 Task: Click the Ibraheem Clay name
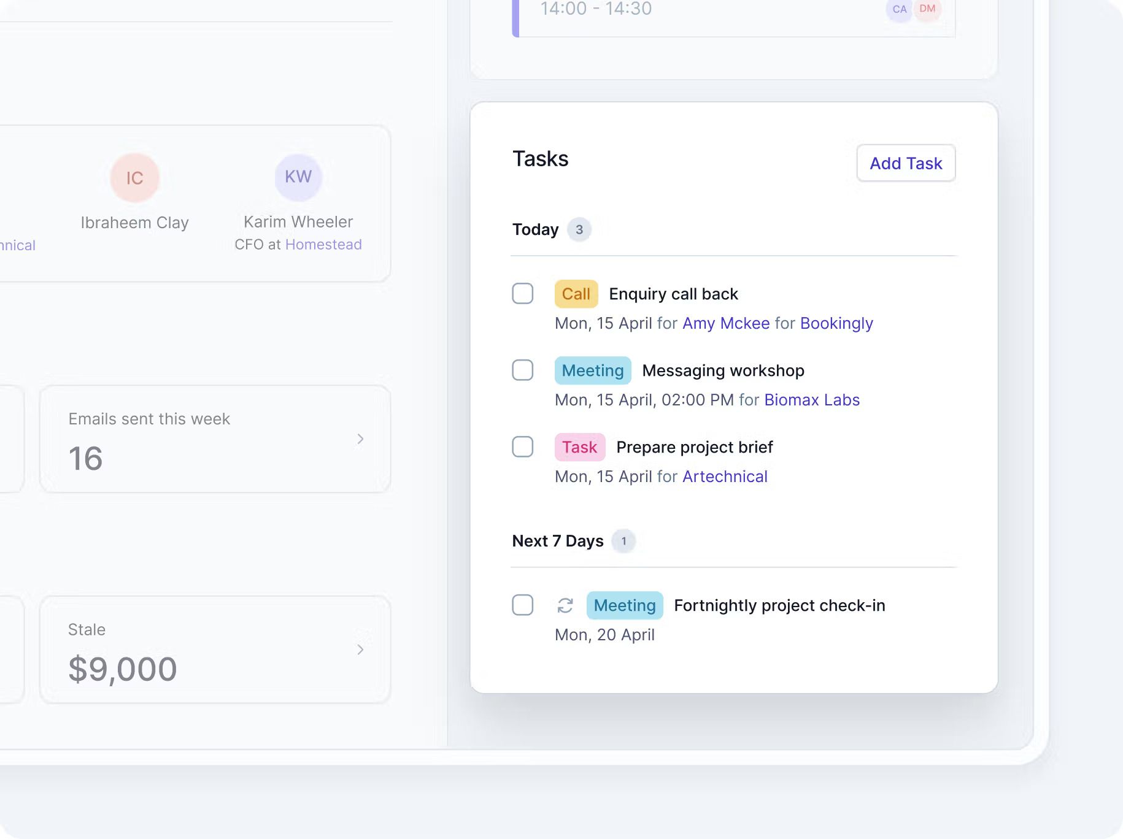[135, 223]
